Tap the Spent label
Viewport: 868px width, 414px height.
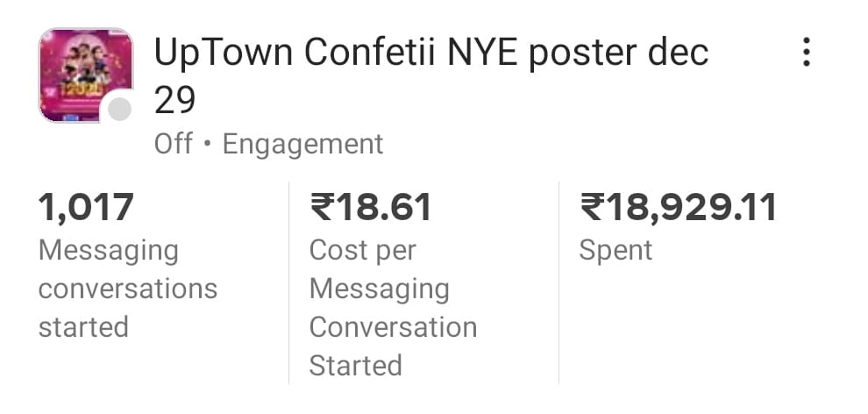[x=615, y=251]
